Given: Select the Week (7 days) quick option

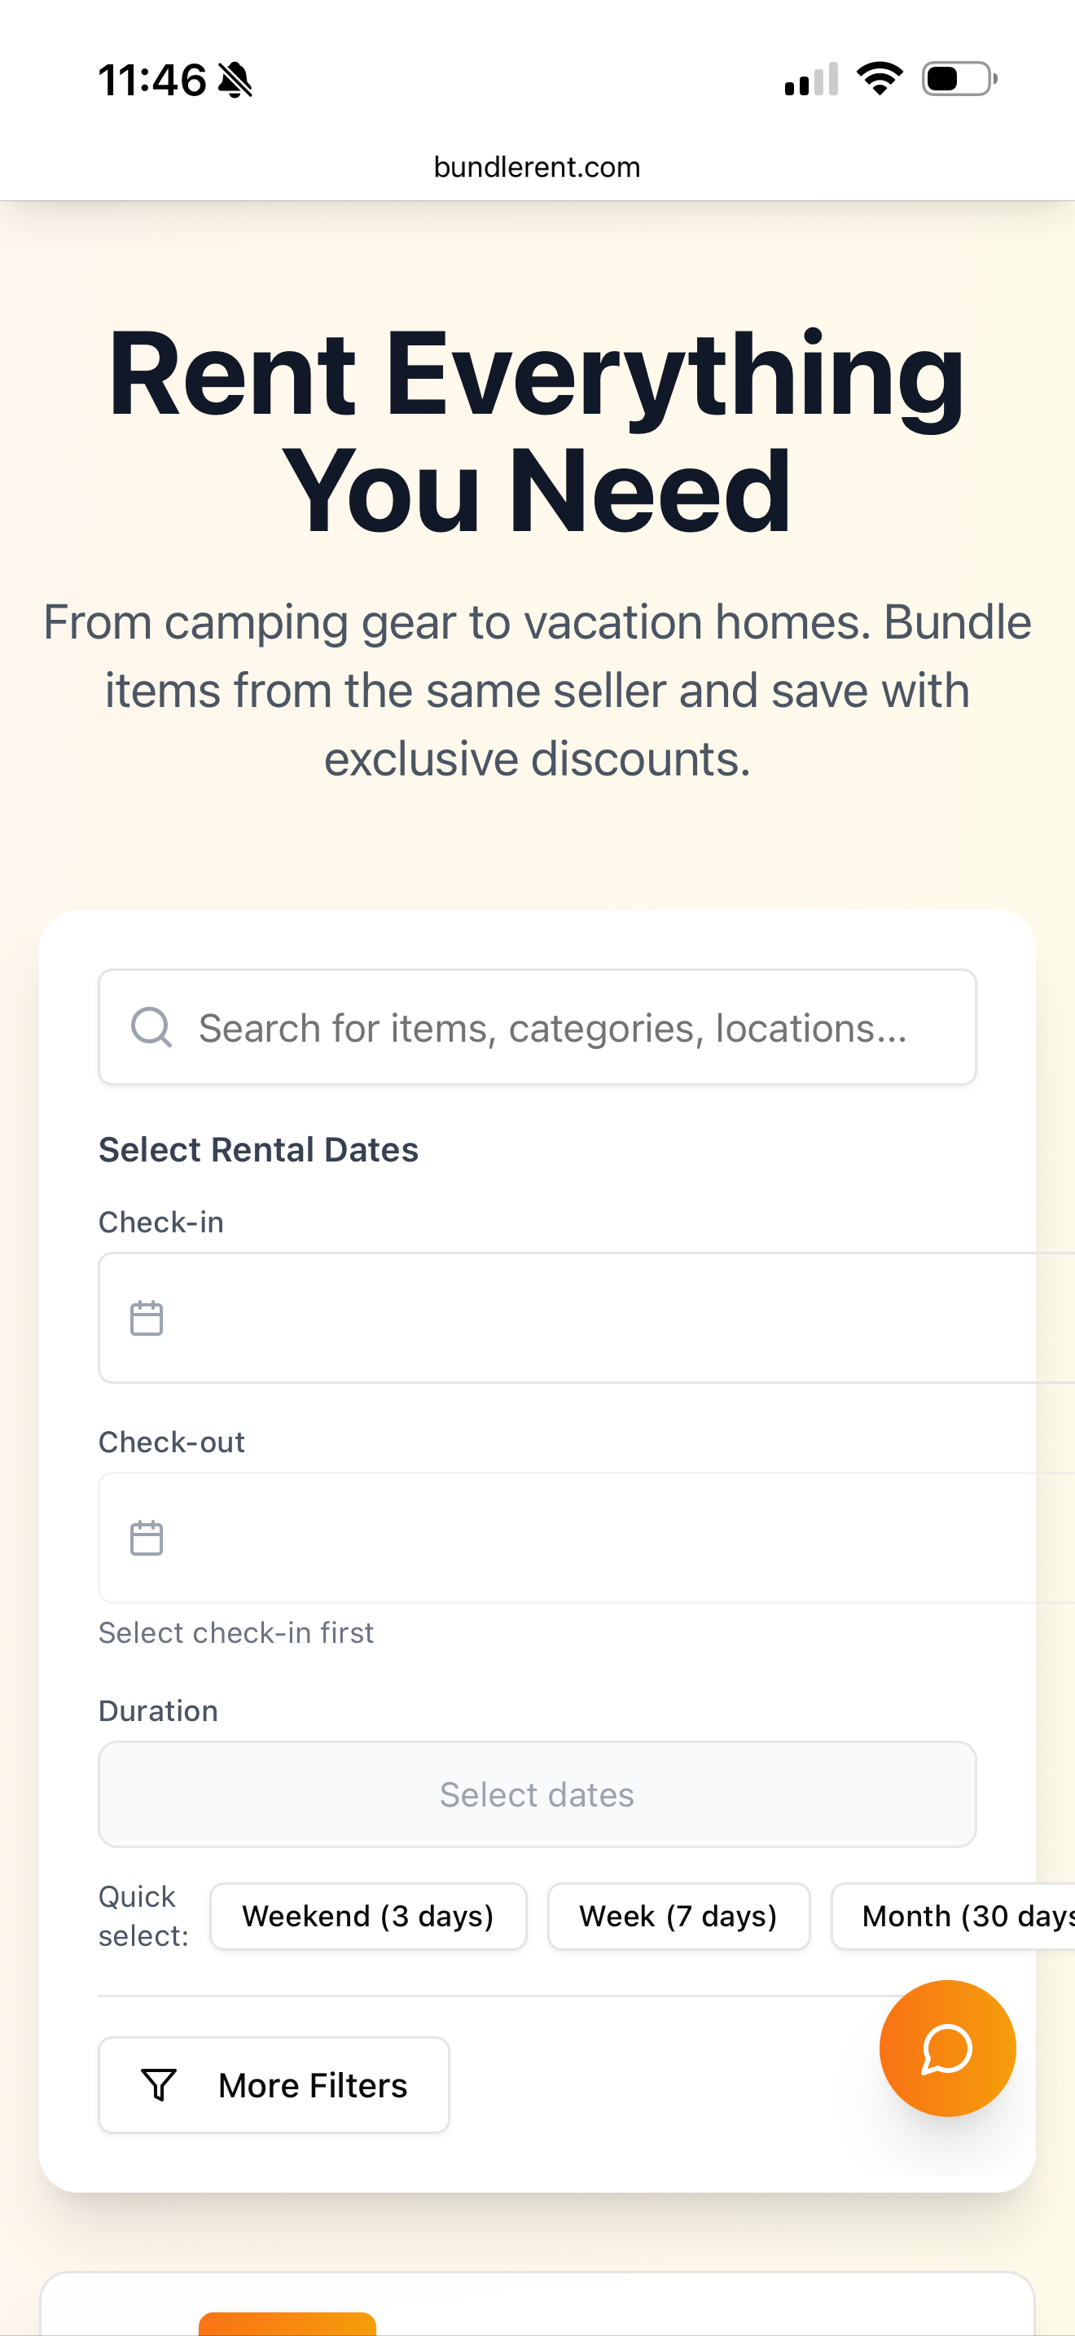Looking at the screenshot, I should click(x=679, y=1917).
